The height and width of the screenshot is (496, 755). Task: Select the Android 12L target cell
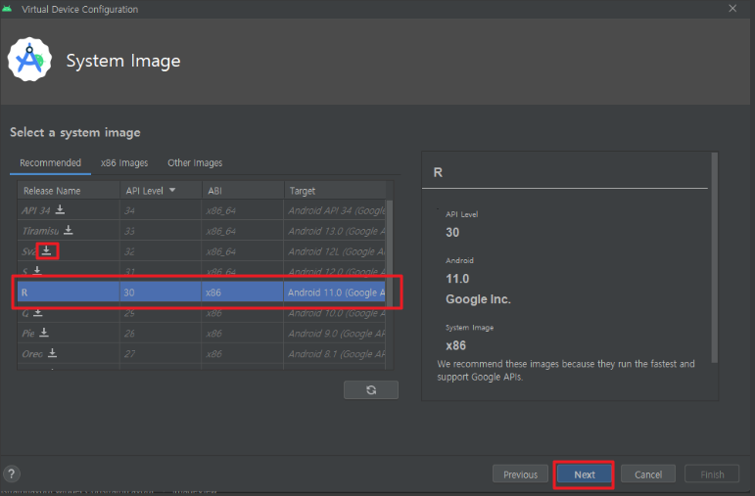pos(335,251)
